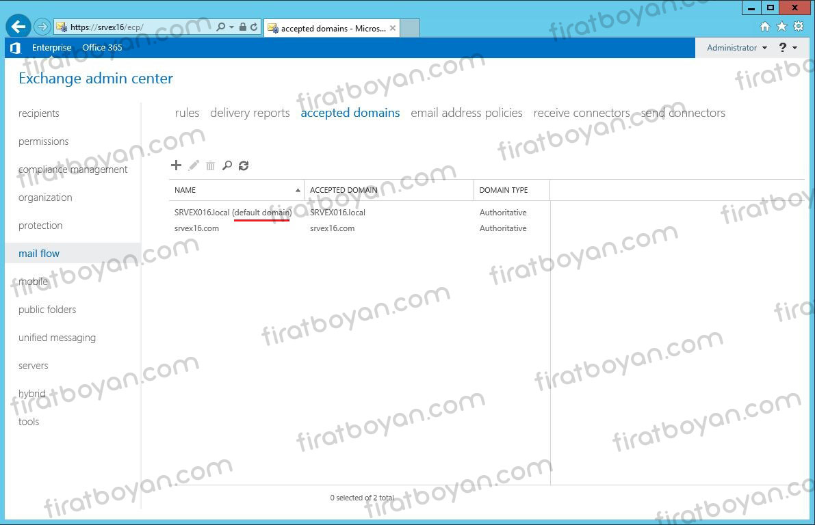The height and width of the screenshot is (525, 815).
Task: Open the address bar dropdown arrow
Action: pyautogui.click(x=231, y=27)
